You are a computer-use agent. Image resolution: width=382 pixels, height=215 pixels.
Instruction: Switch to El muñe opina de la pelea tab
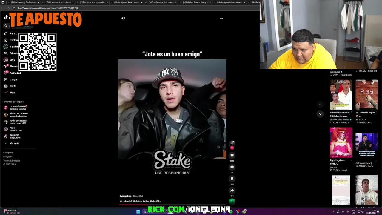pos(161,2)
